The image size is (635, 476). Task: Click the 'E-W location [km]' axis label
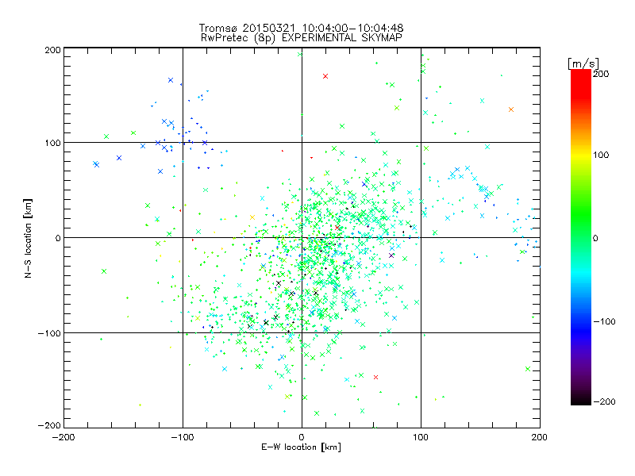301,447
